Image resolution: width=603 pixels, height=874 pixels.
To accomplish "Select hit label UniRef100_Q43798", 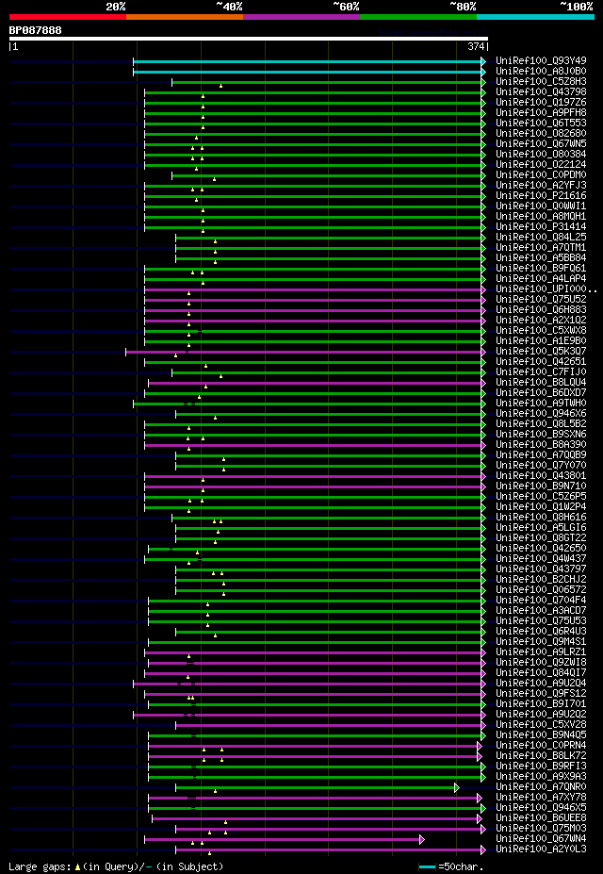I will point(541,91).
